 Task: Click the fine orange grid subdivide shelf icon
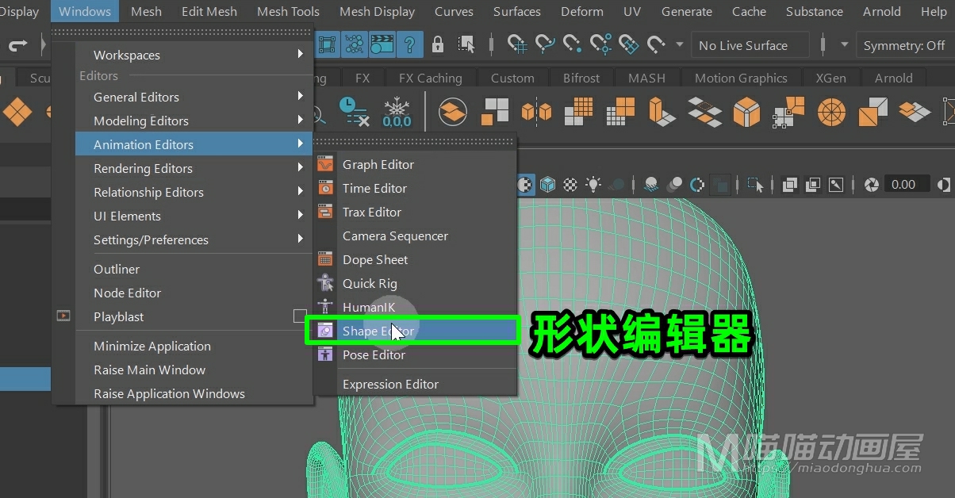(x=579, y=112)
